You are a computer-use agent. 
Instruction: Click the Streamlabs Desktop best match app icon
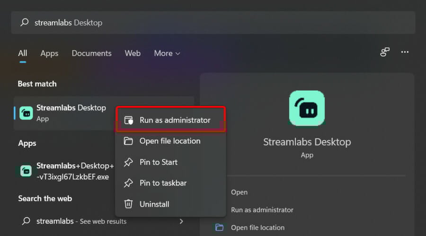tap(26, 113)
